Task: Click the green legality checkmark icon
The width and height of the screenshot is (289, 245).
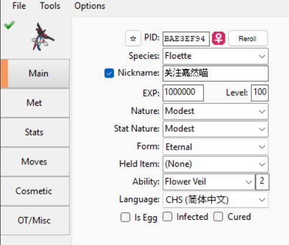Action: click(x=9, y=25)
